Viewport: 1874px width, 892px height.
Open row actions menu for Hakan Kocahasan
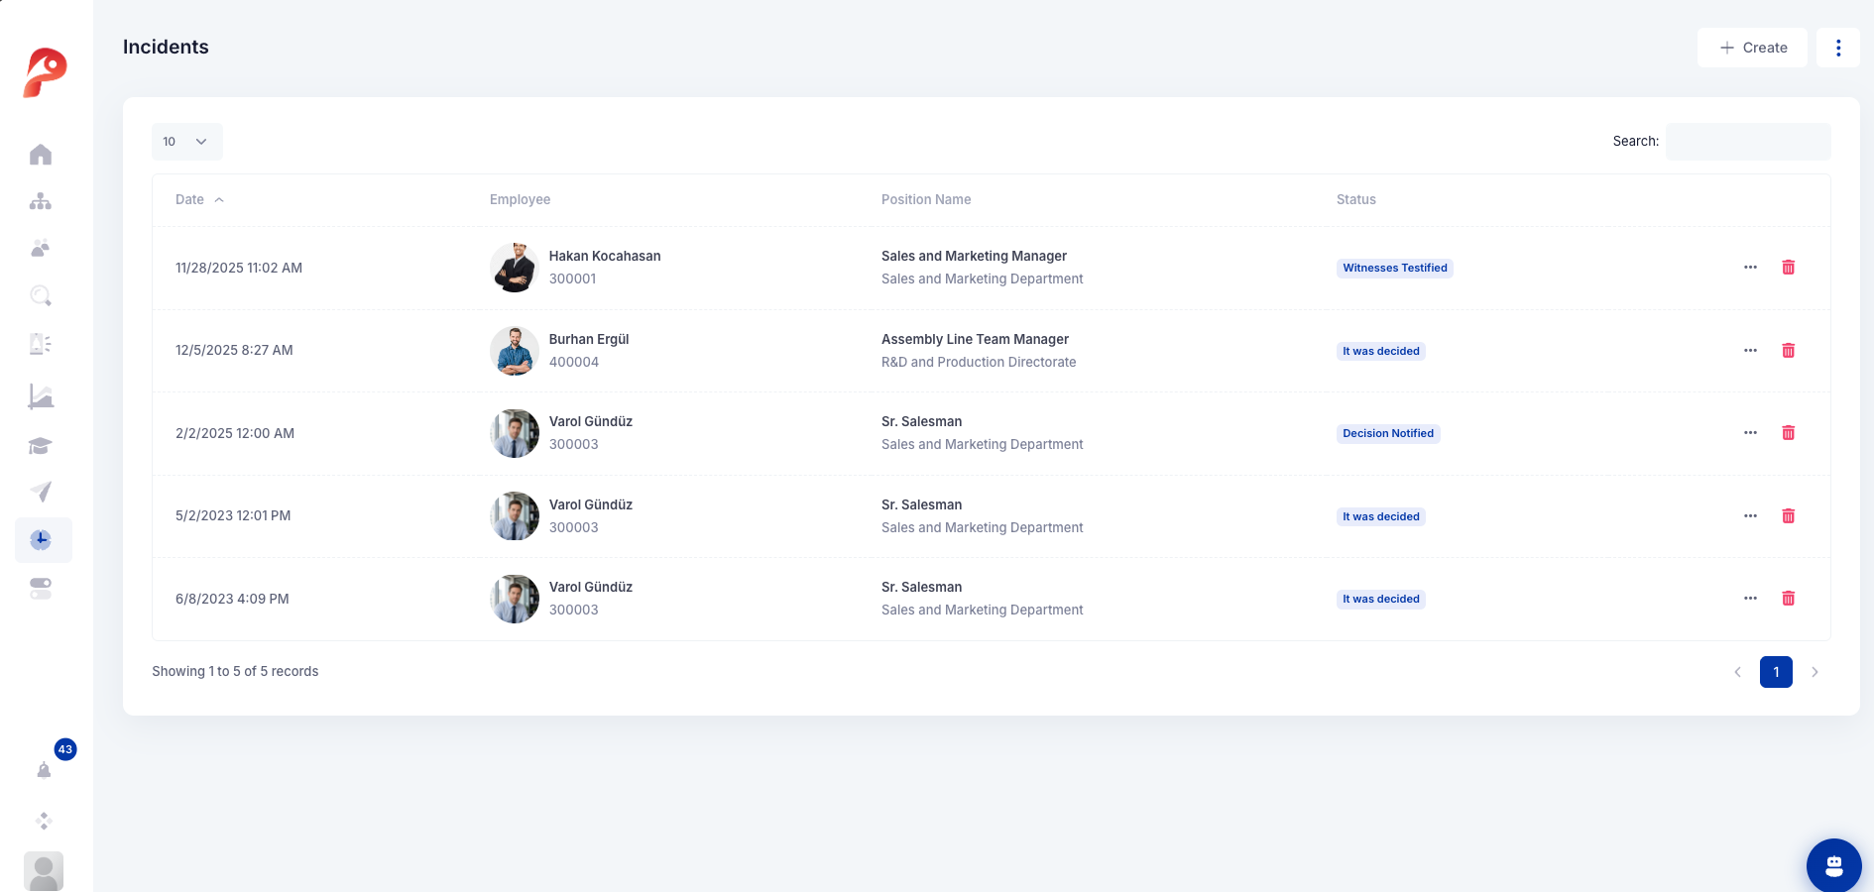tap(1751, 268)
